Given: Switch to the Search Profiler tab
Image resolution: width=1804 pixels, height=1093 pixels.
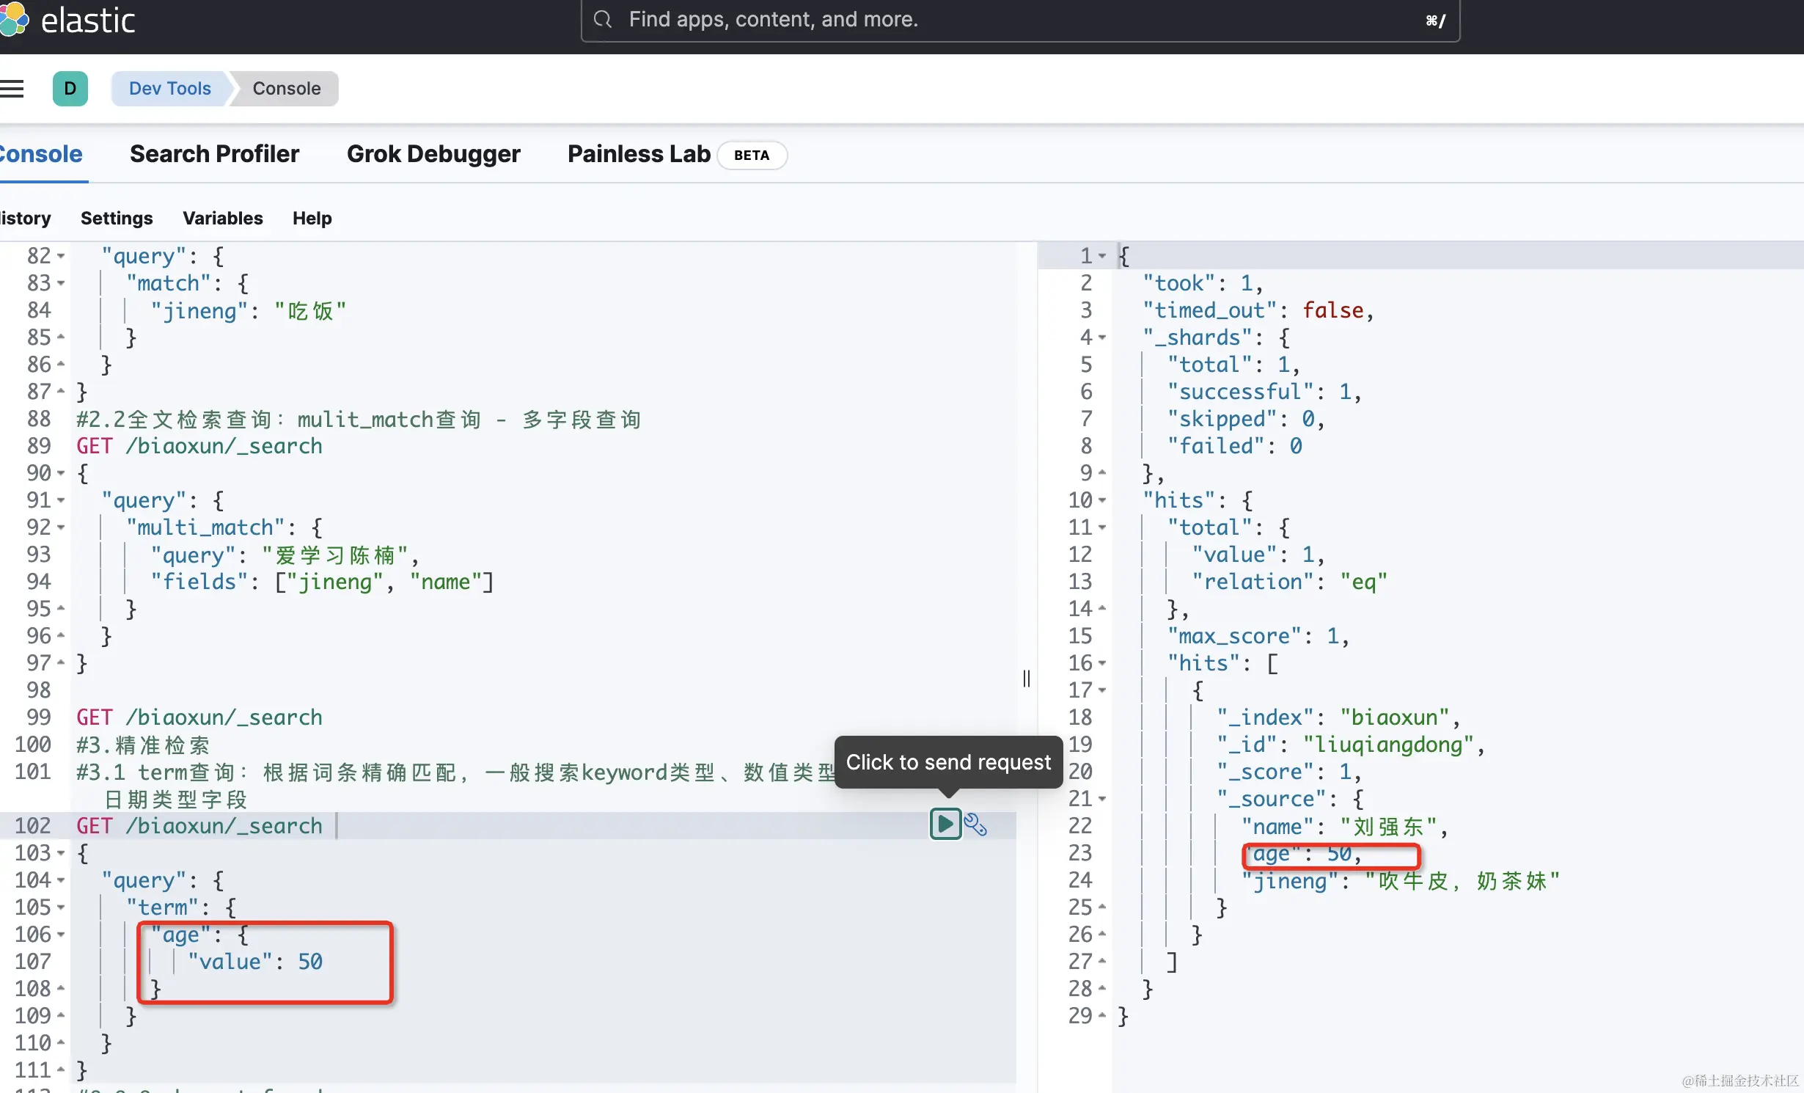Looking at the screenshot, I should click(x=214, y=154).
